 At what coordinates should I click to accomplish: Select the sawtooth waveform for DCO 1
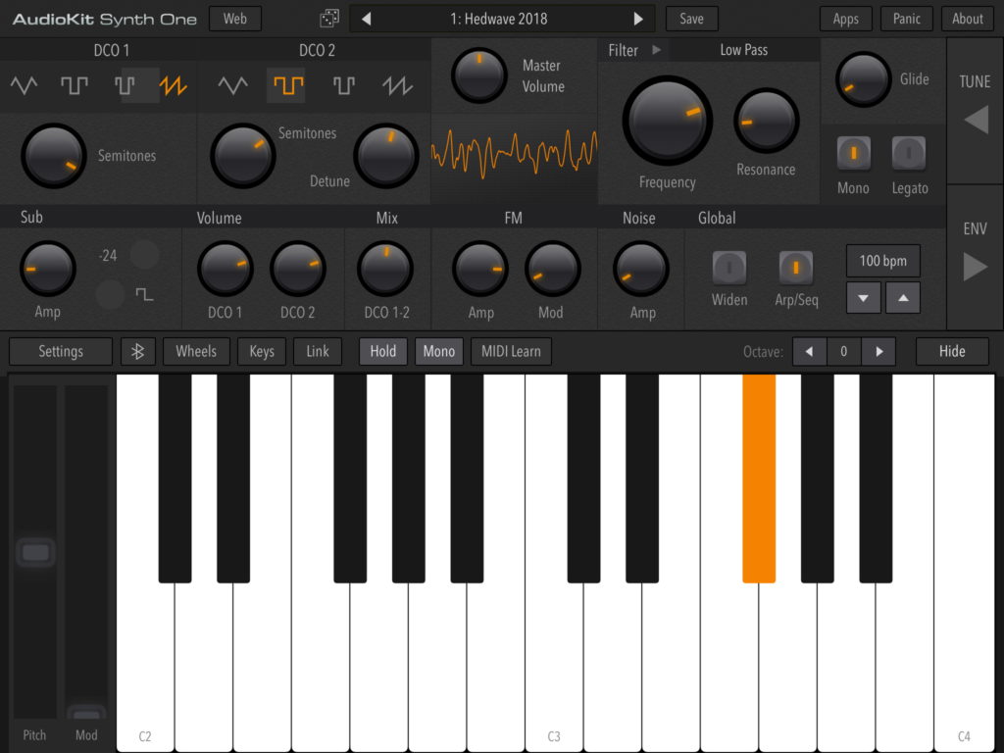click(x=173, y=85)
